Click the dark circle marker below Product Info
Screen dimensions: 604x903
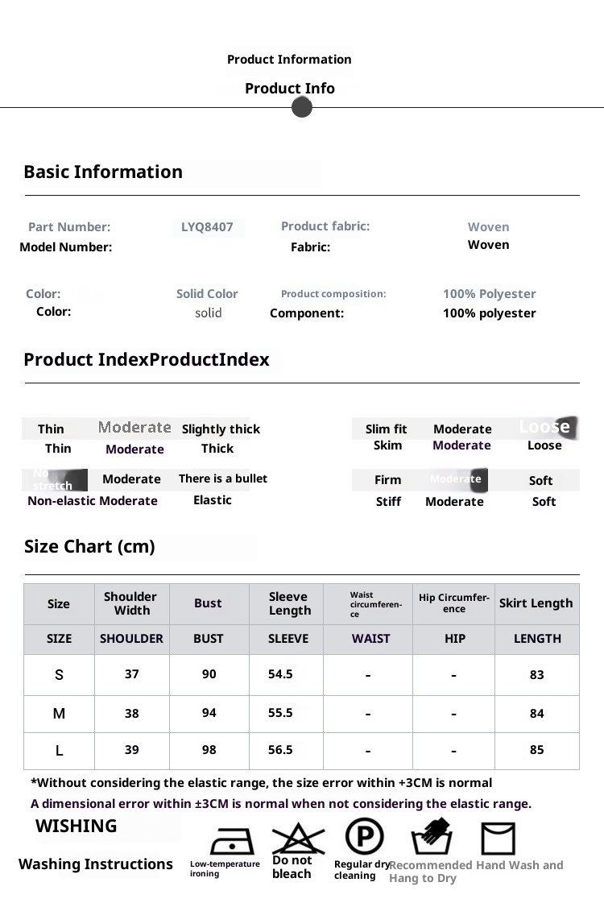coord(302,107)
